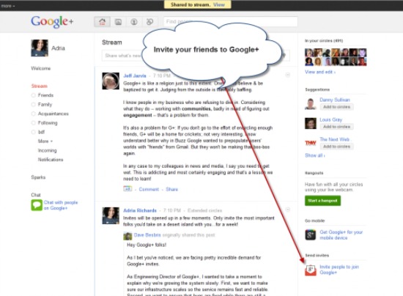Open the Photos icon in toolbar
Viewport: 403px width, 296px height.
pyautogui.click(x=118, y=22)
